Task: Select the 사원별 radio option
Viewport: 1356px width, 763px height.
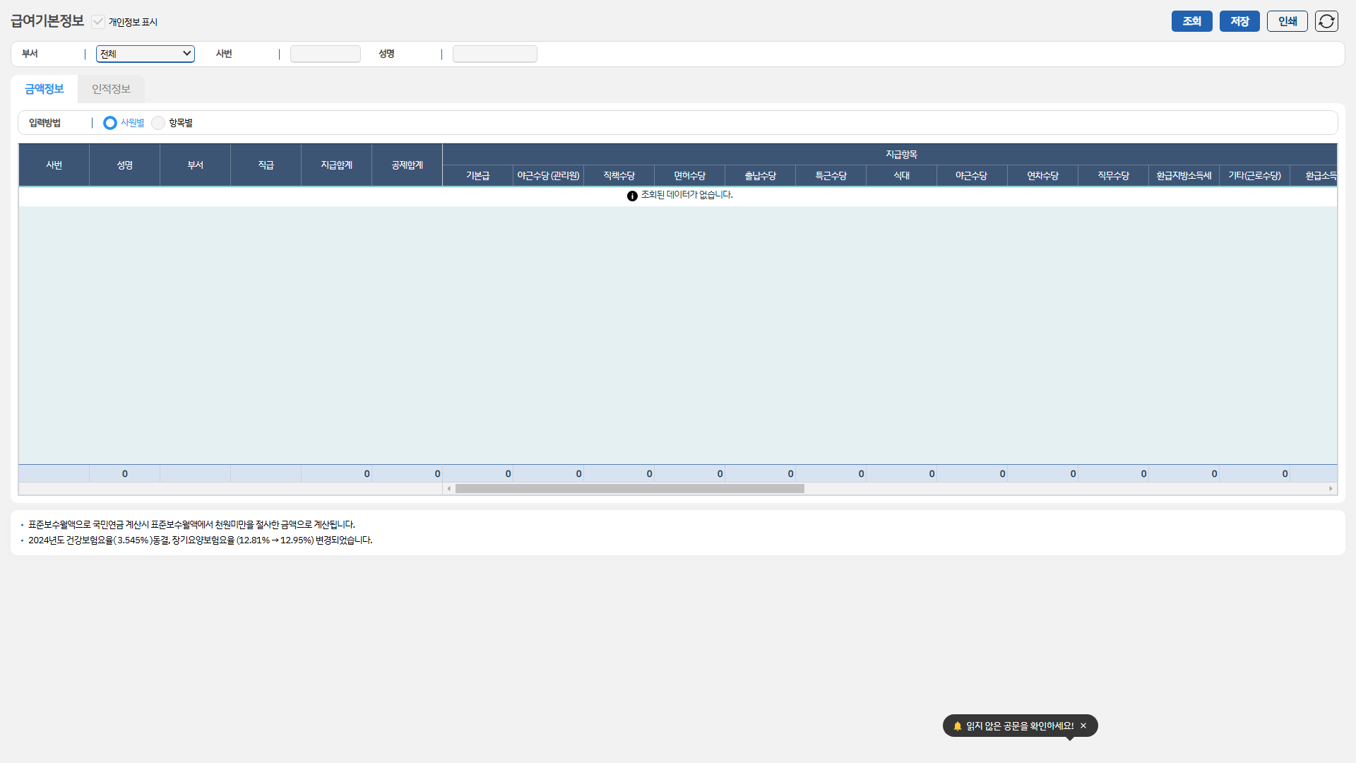Action: click(x=110, y=123)
